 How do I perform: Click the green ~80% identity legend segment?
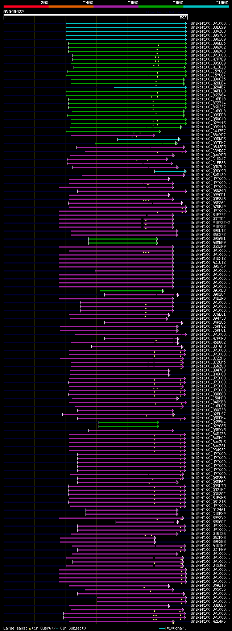pyautogui.click(x=161, y=6)
